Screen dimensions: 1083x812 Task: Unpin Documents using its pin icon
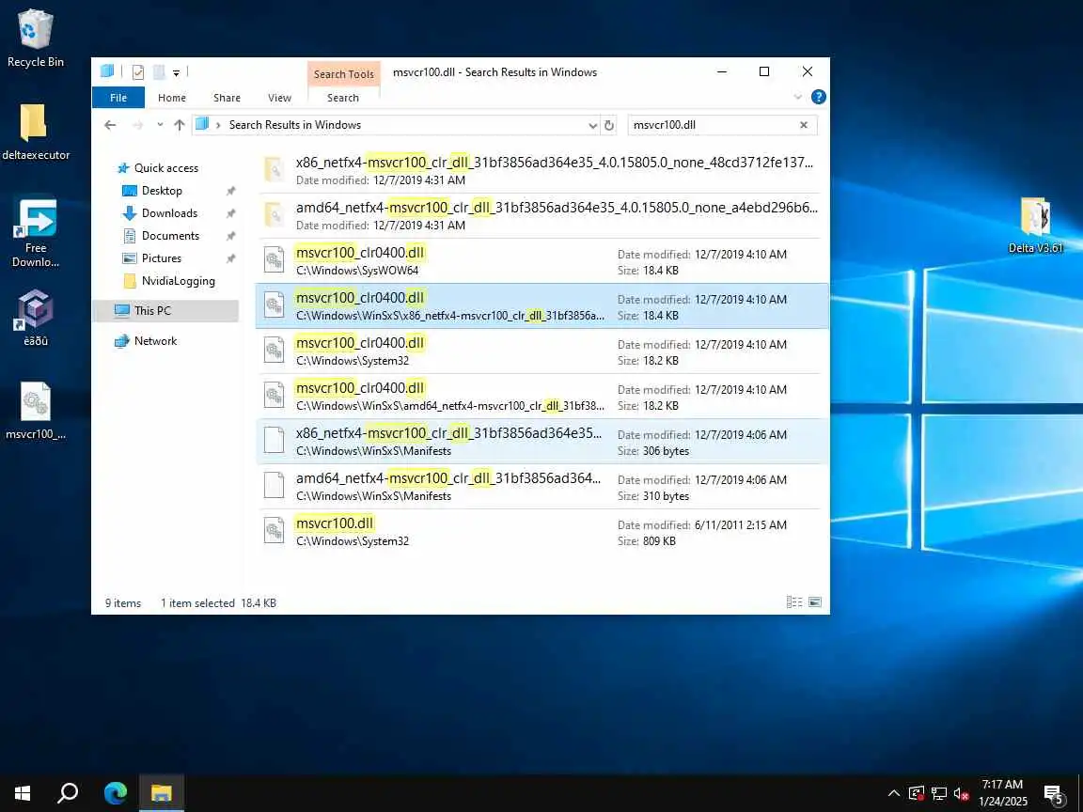[230, 236]
